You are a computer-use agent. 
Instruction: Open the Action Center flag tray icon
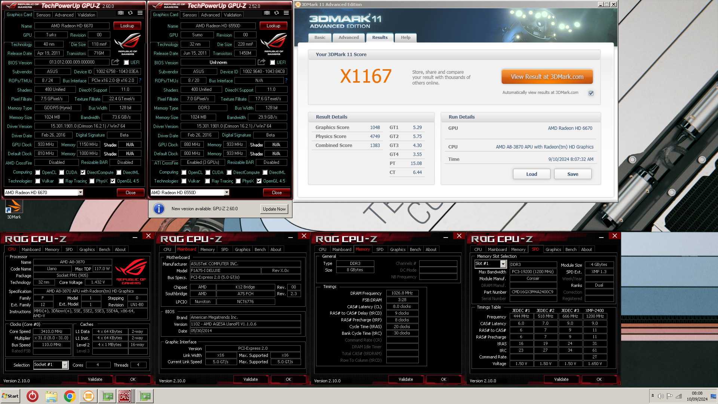point(670,396)
